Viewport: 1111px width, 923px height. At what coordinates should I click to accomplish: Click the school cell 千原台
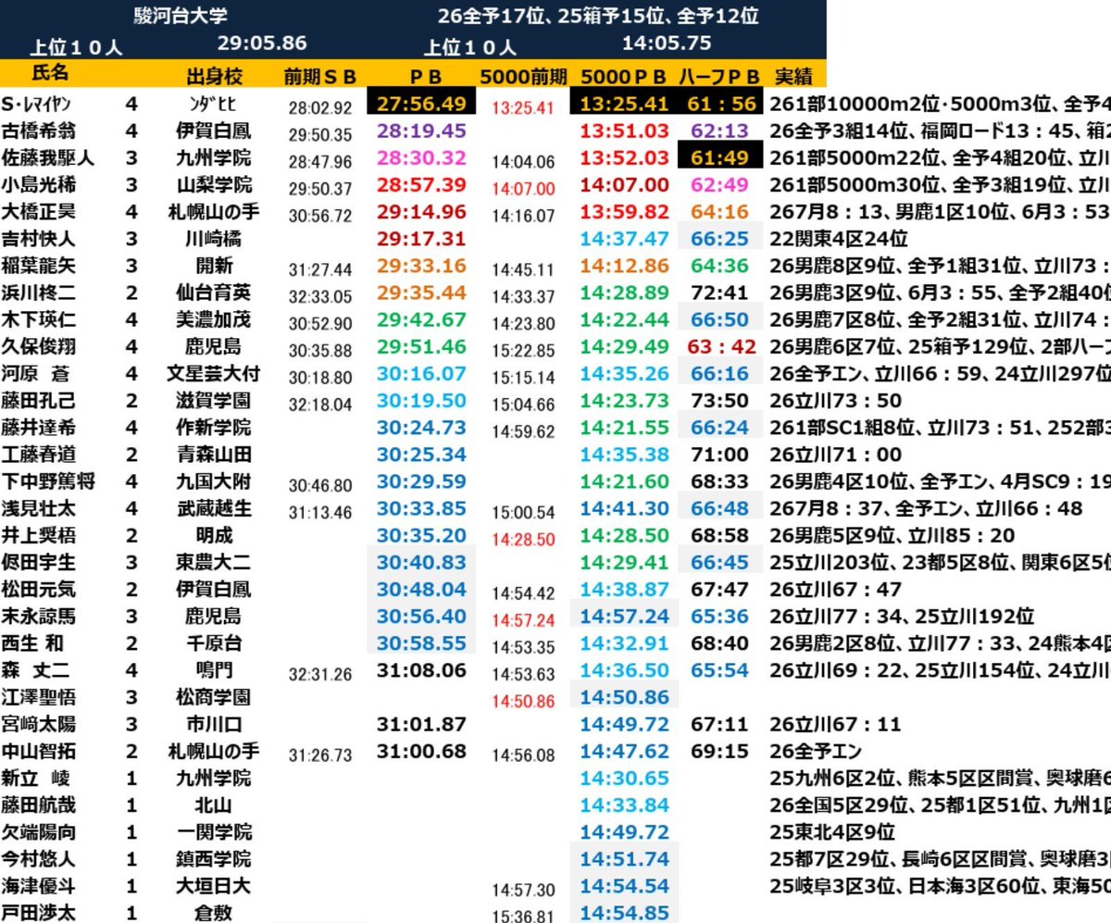click(x=216, y=642)
